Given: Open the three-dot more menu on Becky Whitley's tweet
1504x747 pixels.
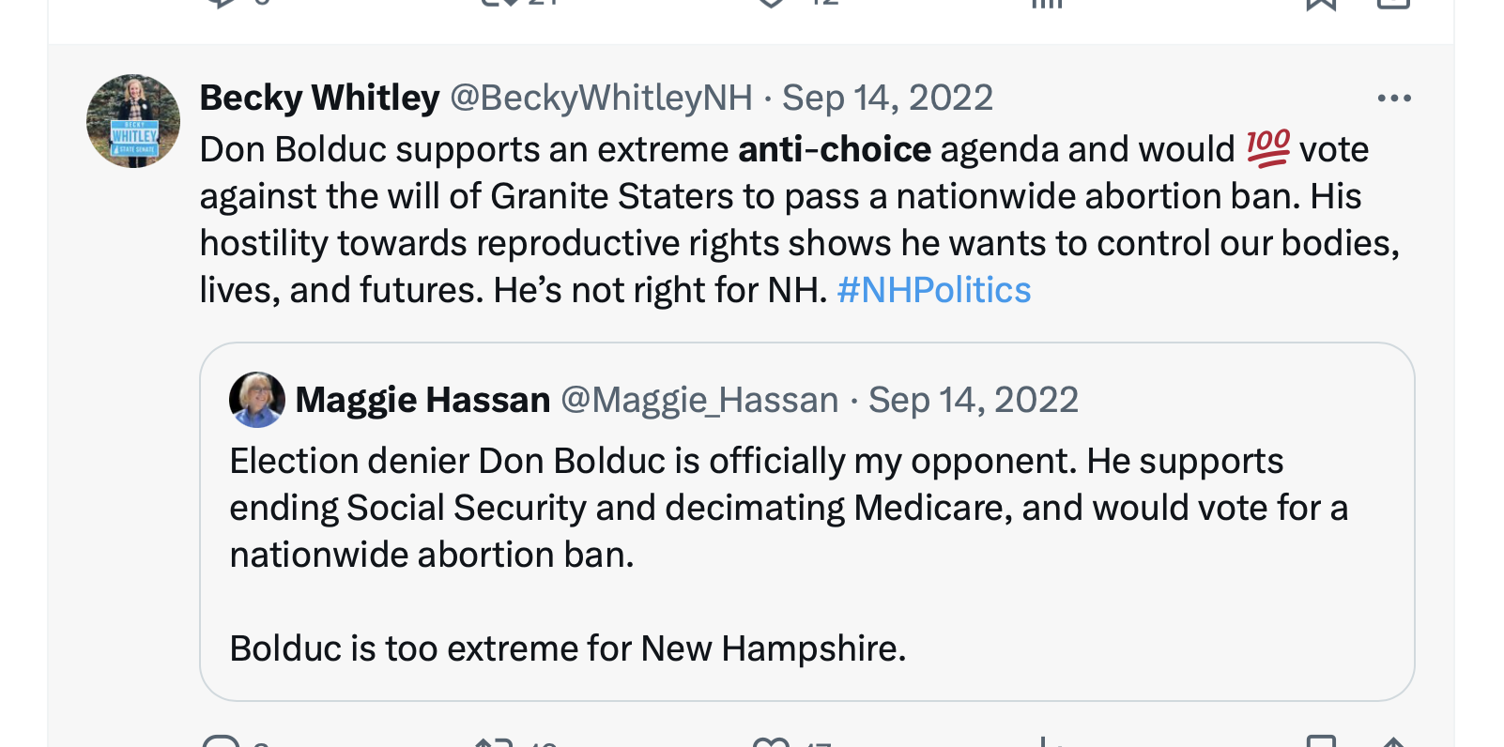Looking at the screenshot, I should point(1393,99).
